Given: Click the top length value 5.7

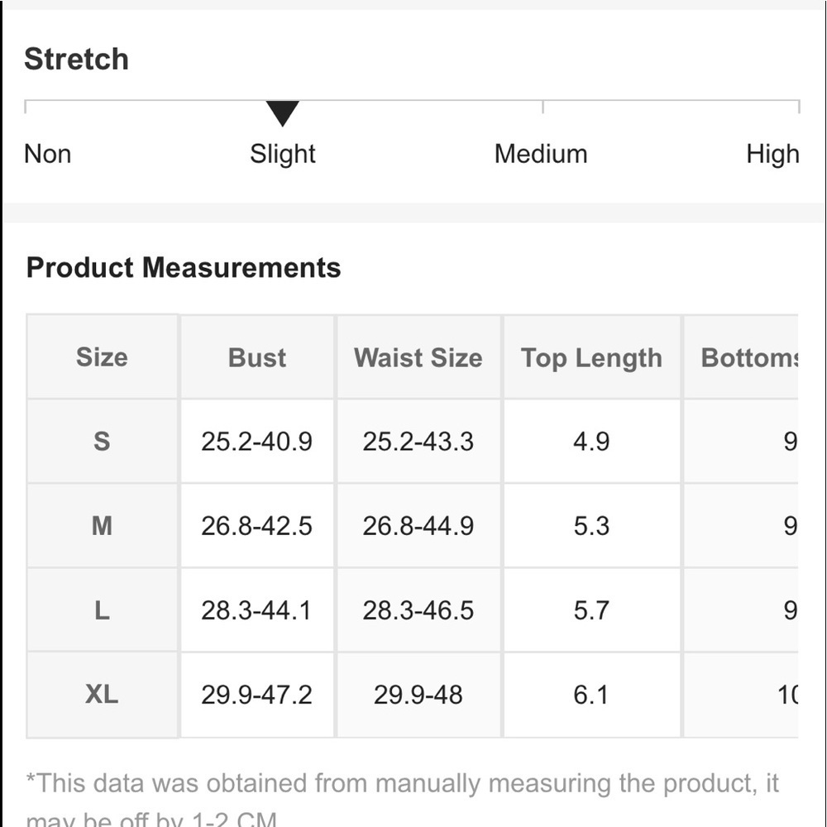Looking at the screenshot, I should click(591, 610).
